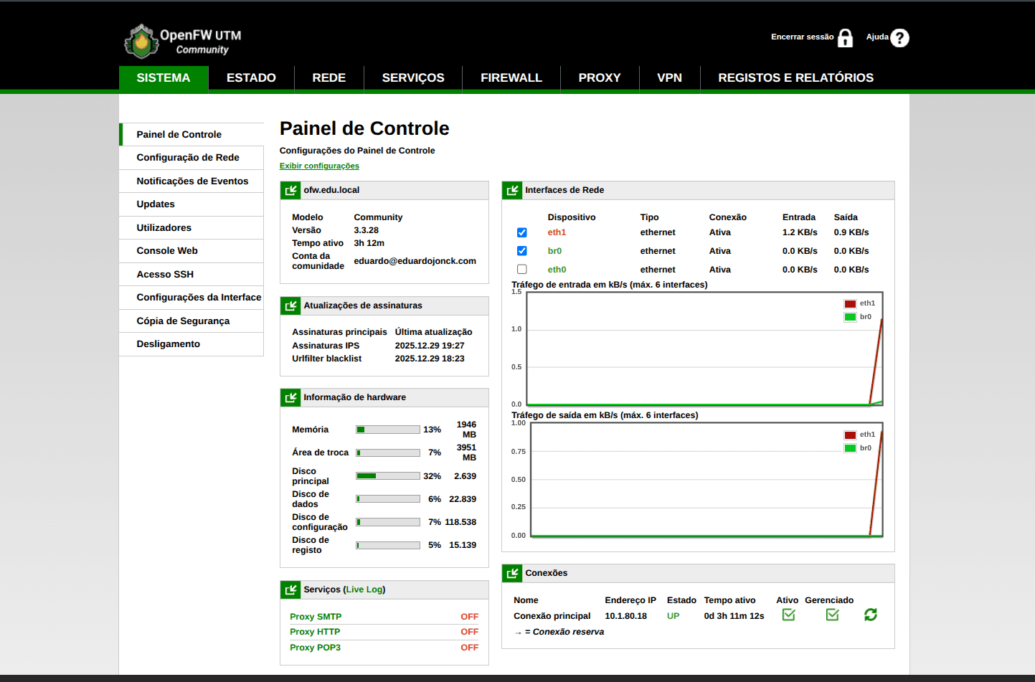Click the UP connection status
Screen dimensions: 1035x682
point(673,616)
